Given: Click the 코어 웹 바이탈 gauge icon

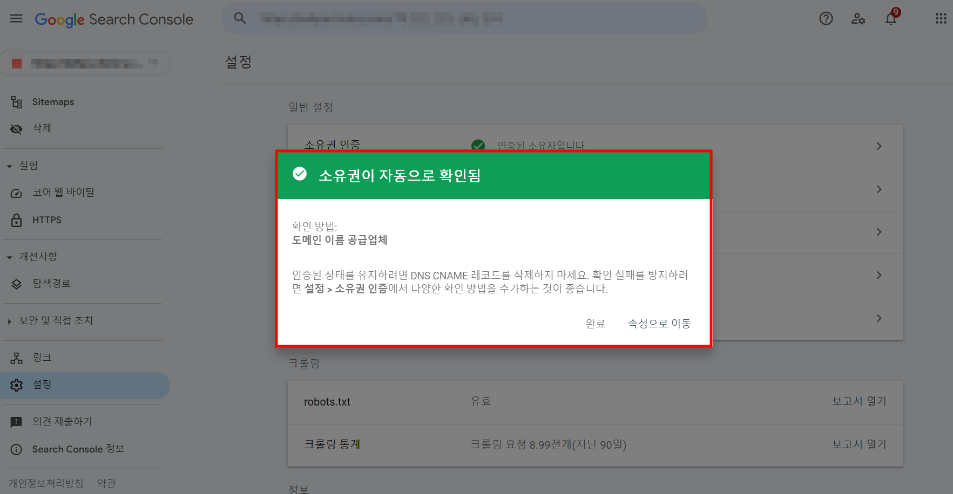Looking at the screenshot, I should (17, 193).
